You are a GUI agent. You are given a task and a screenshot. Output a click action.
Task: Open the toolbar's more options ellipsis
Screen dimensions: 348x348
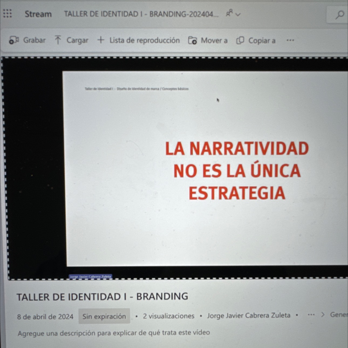click(x=290, y=40)
